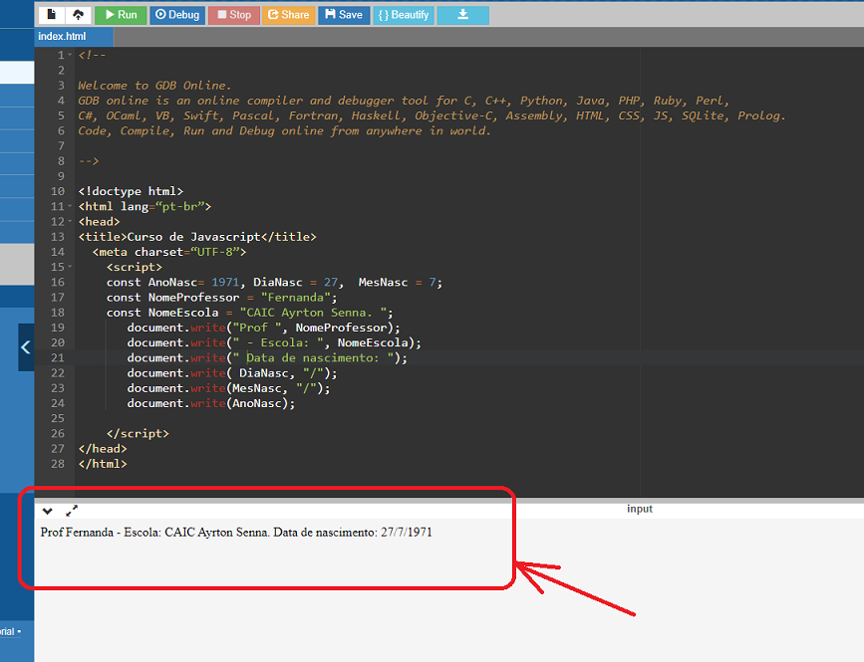Image resolution: width=864 pixels, height=662 pixels.
Task: Fold the comment block at line 1
Action: coord(70,56)
